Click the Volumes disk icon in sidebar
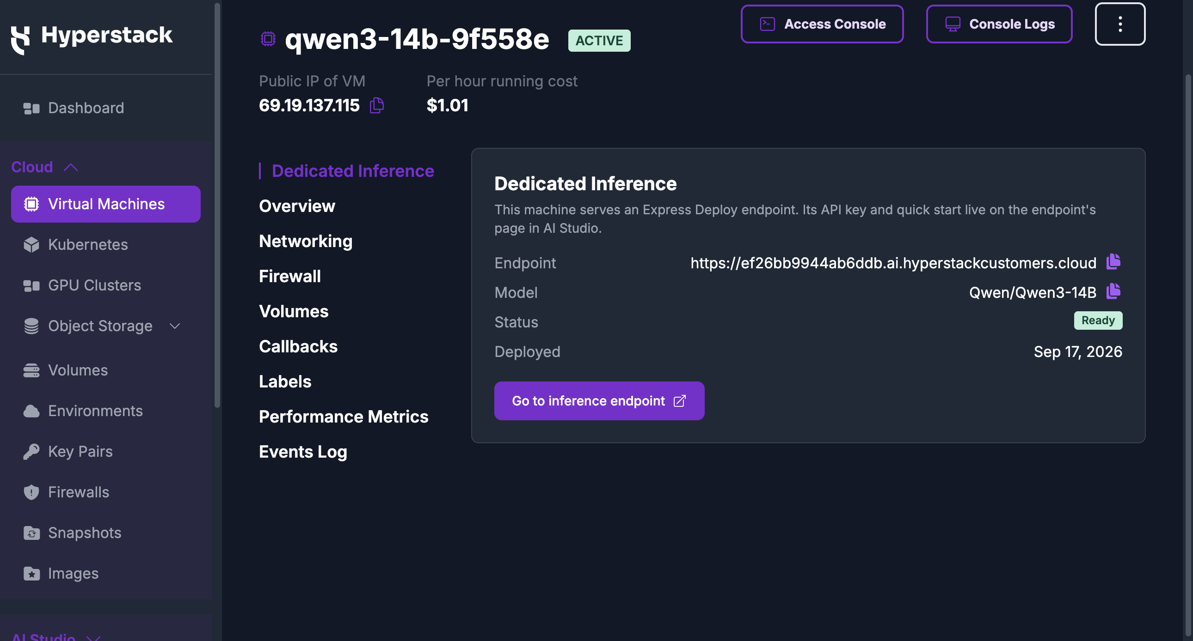Viewport: 1193px width, 641px height. point(32,370)
